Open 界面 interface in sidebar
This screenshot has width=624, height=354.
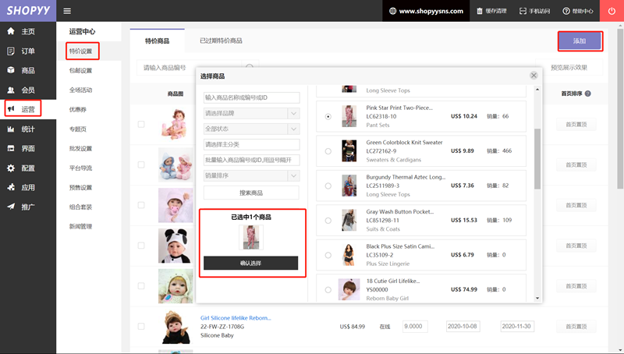28,148
